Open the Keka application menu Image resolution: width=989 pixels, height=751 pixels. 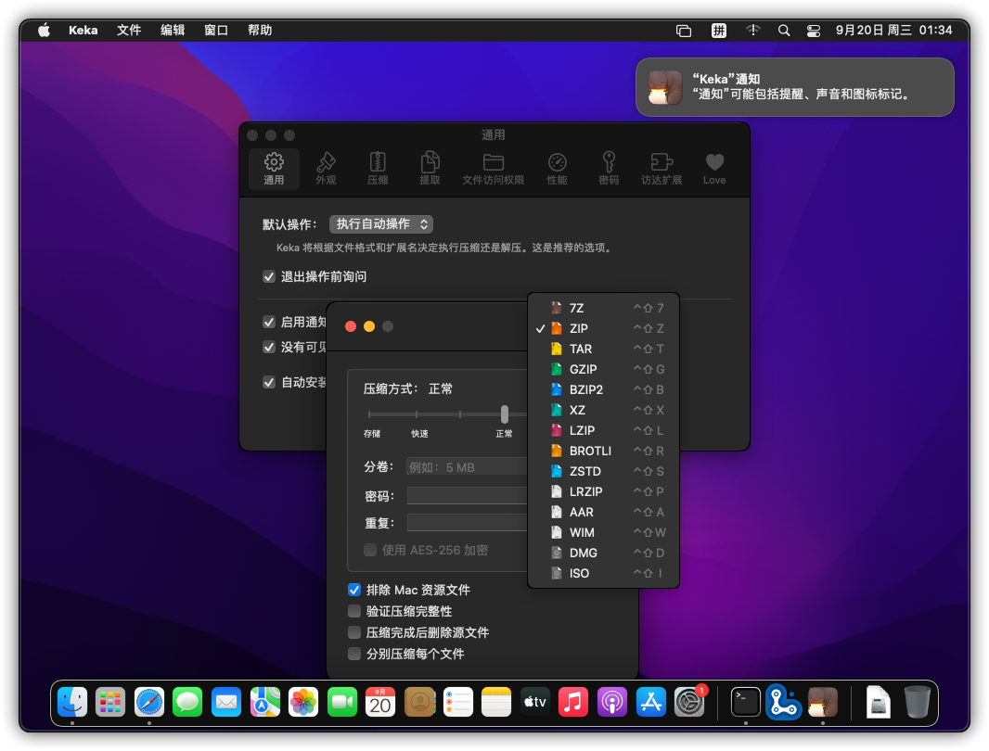pos(83,31)
